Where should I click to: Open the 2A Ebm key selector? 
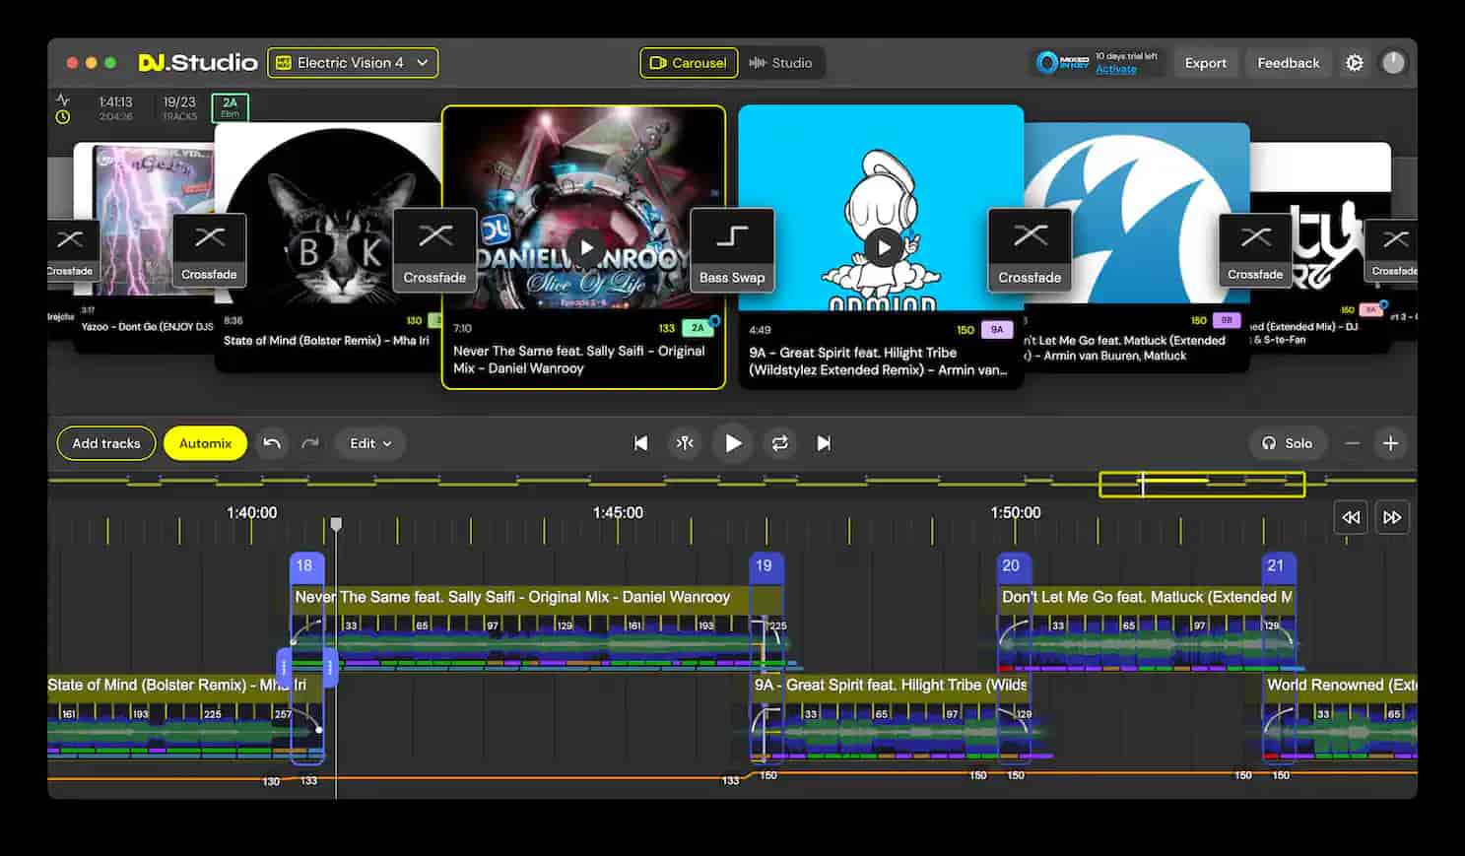(x=230, y=107)
